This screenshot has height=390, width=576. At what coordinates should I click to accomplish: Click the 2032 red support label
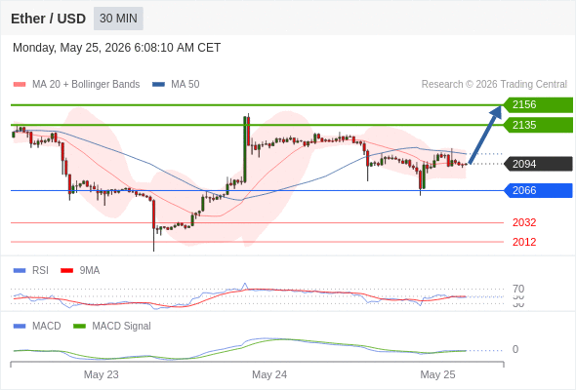524,222
